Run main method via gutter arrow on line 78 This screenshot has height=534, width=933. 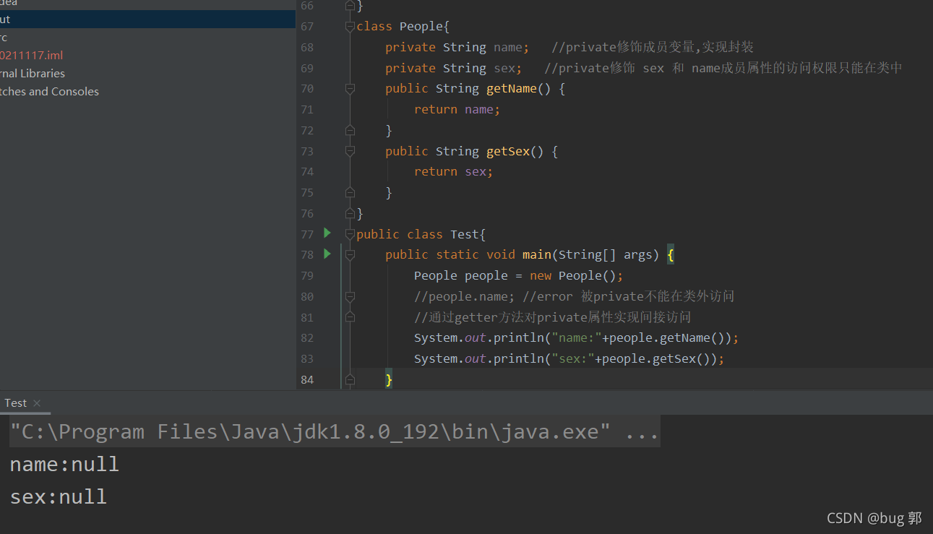click(327, 254)
